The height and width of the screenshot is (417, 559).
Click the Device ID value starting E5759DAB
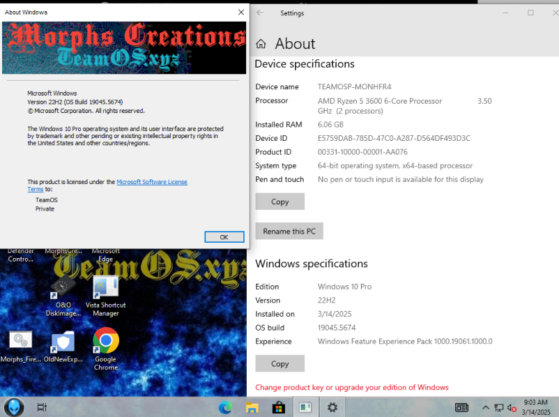[x=394, y=138]
